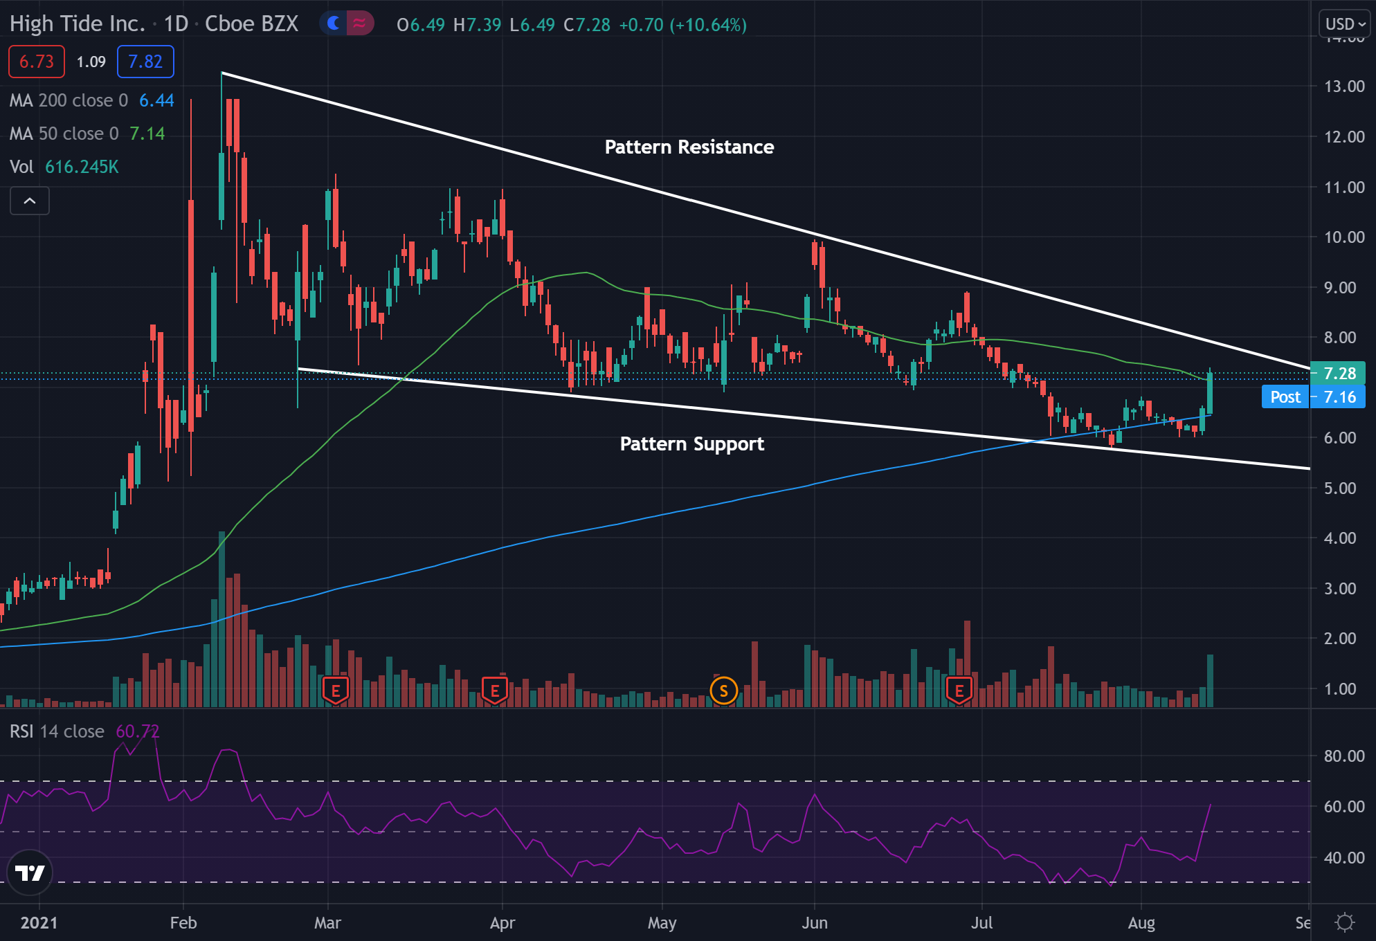Select the Vol indicator legend
Image resolution: width=1376 pixels, height=941 pixels.
[x=64, y=167]
